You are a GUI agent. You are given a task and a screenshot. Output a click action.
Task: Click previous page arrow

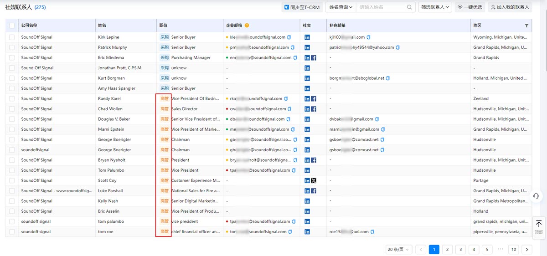coord(421,249)
